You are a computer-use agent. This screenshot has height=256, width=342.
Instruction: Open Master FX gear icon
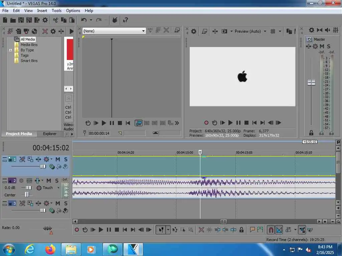pos(315,46)
